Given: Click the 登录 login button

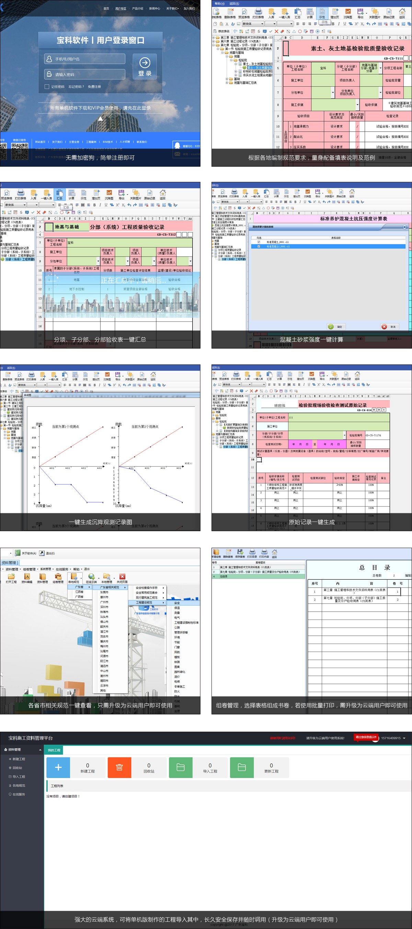Looking at the screenshot, I should pyautogui.click(x=145, y=67).
